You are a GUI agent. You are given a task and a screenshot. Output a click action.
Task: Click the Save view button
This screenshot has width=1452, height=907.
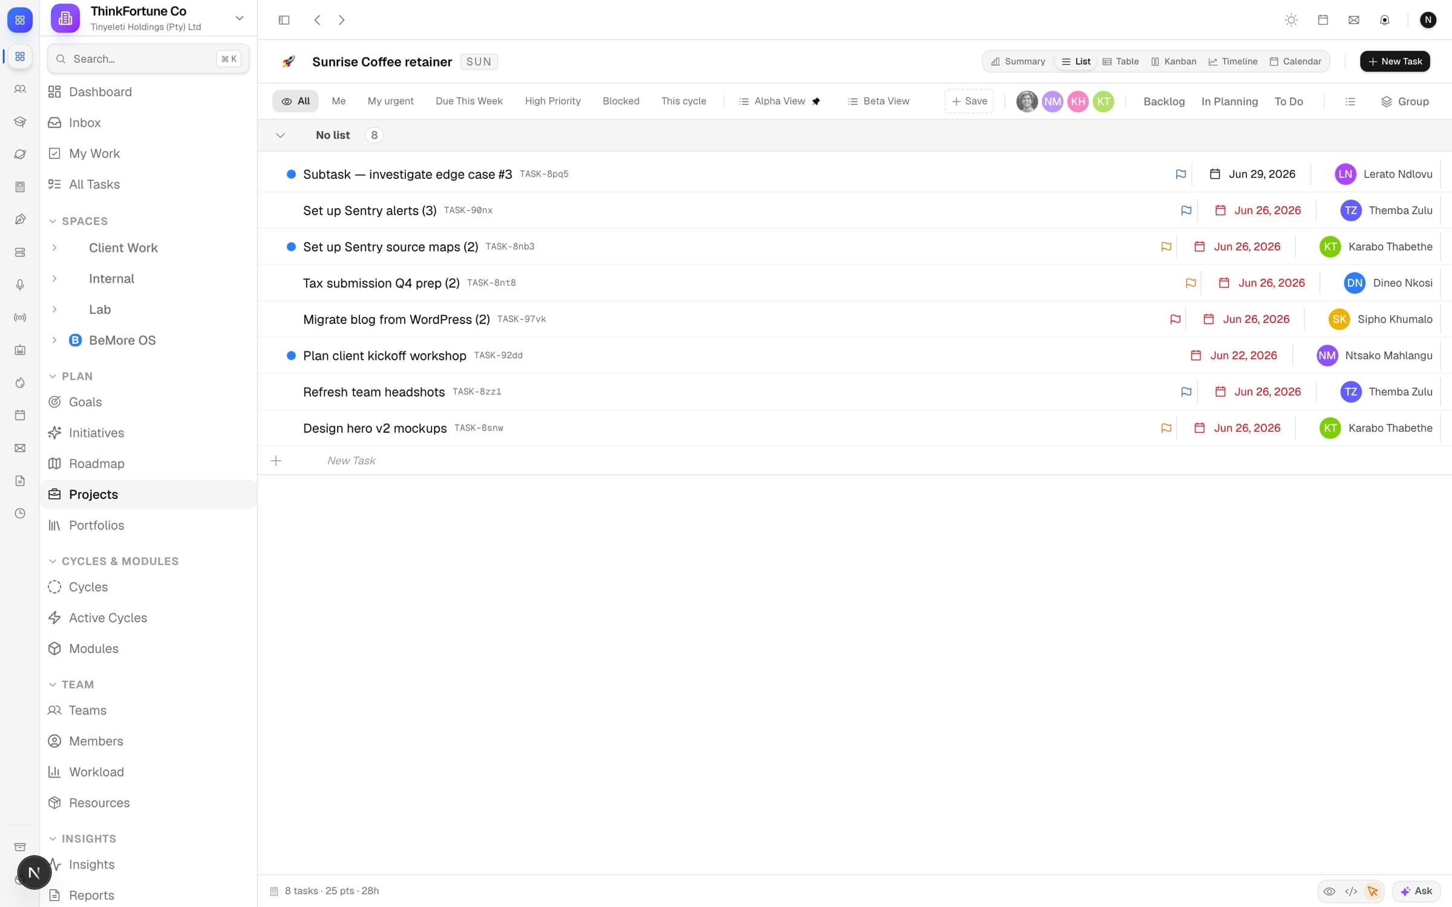[x=969, y=102]
